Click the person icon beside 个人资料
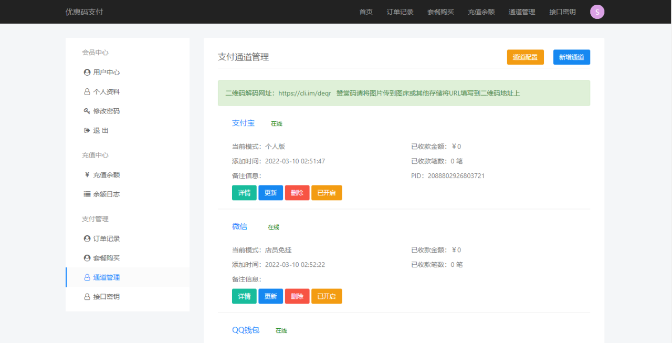 (87, 92)
